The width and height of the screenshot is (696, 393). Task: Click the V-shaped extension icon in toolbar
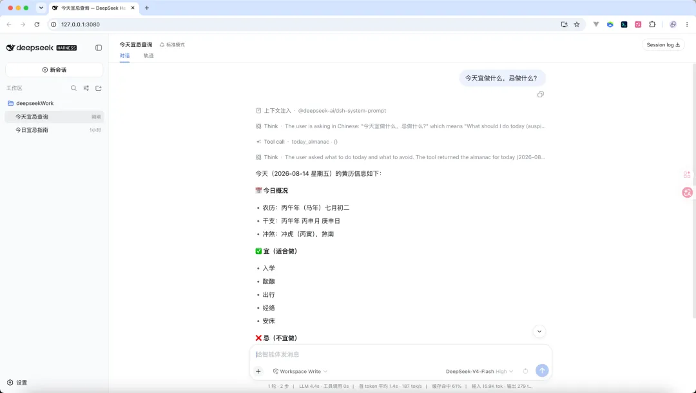point(596,24)
